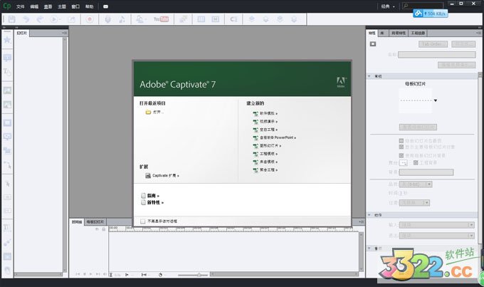Click the folder icon beside 打开
The width and height of the screenshot is (484, 287).
click(148, 112)
